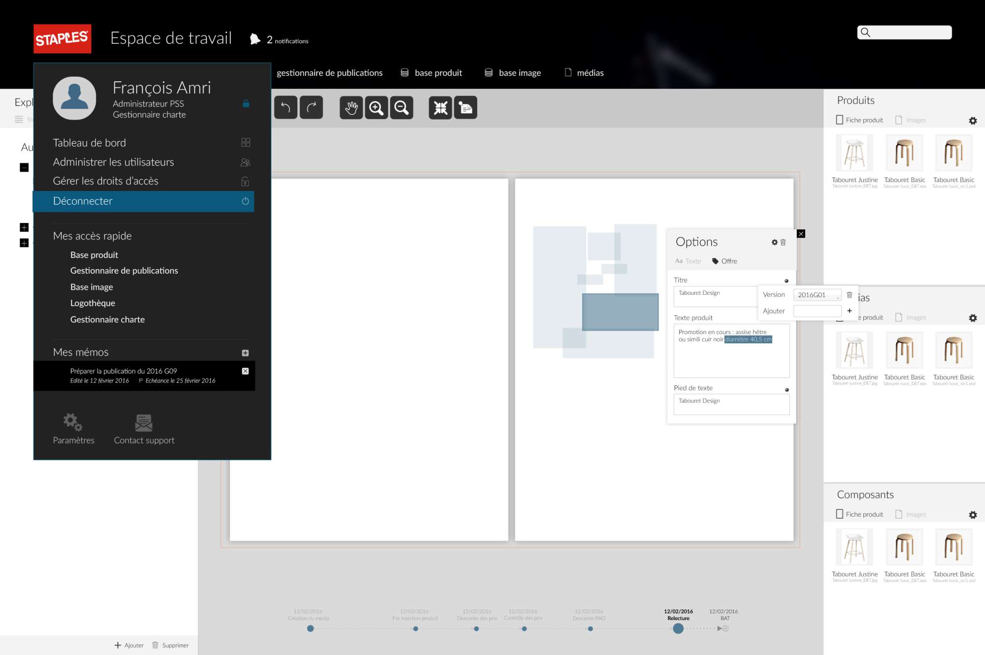The width and height of the screenshot is (985, 655).
Task: Click the zoom out magnifier
Action: pos(401,107)
